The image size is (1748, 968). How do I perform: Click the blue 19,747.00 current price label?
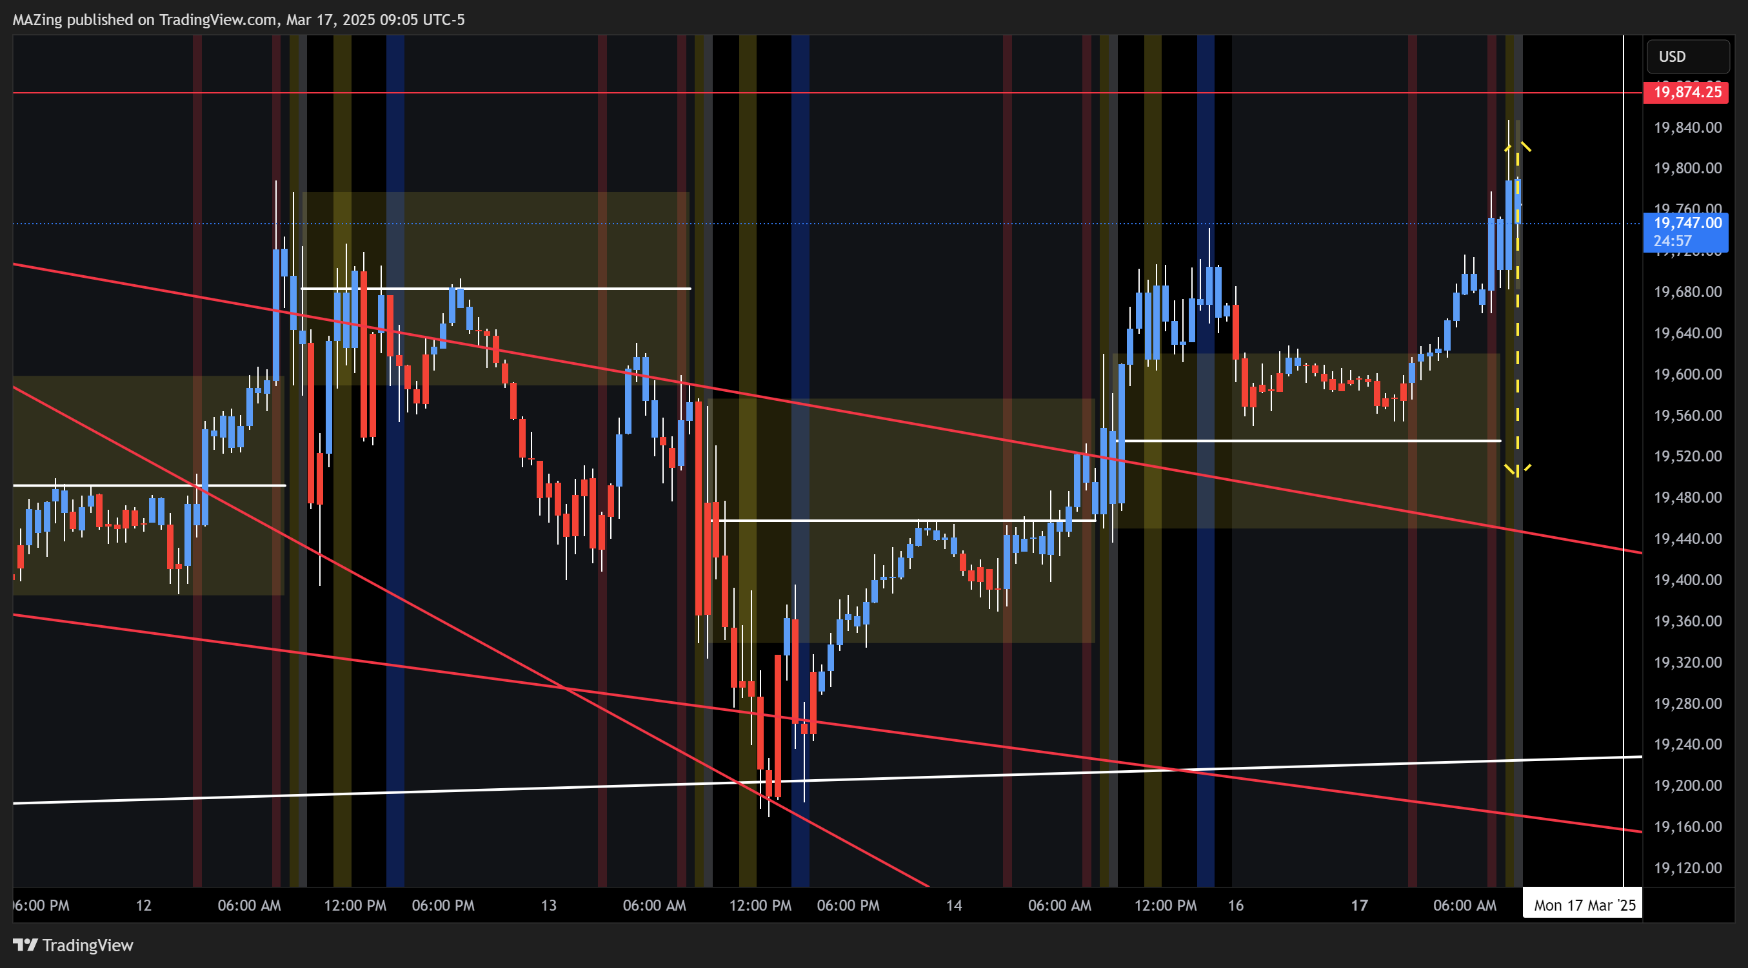click(x=1687, y=223)
